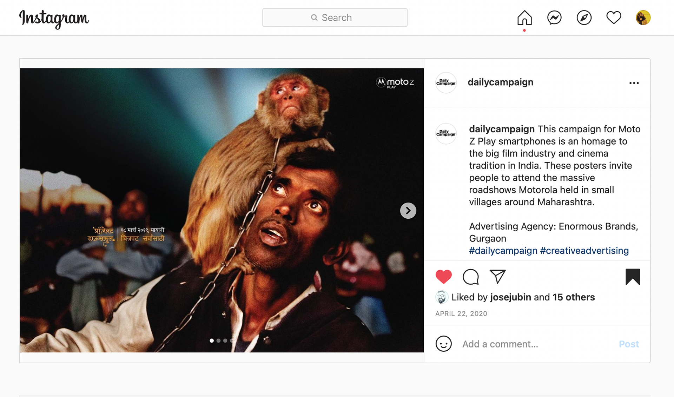Click josejubin's small avatar in likes row
This screenshot has width=674, height=397.
tap(442, 297)
